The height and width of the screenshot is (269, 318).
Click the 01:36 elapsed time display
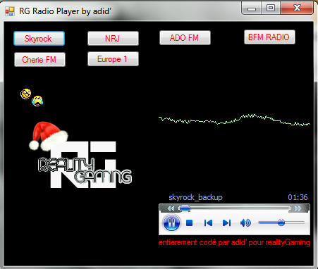298,197
